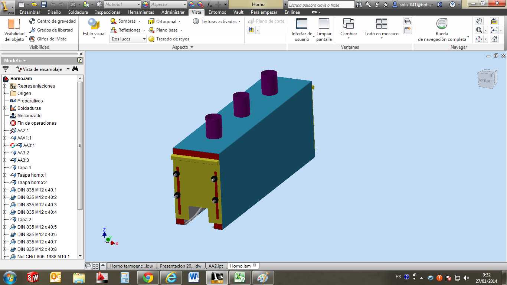Click the search keyword input field
Screen dimensions: 507x285
coord(321,5)
